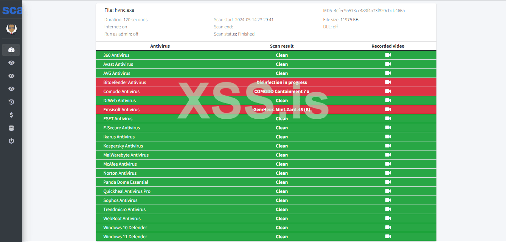Click the Disinfection in progress result
Image resolution: width=506 pixels, height=242 pixels.
coord(282,82)
